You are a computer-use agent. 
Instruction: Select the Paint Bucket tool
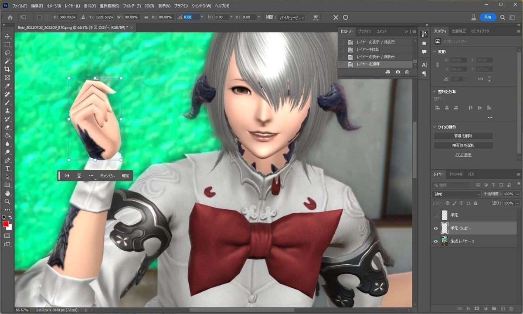pyautogui.click(x=7, y=136)
